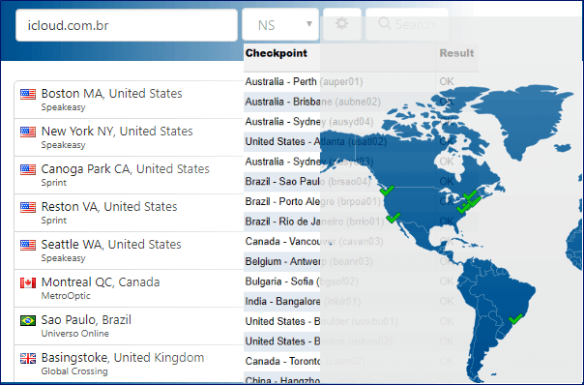Viewport: 584px width, 385px height.
Task: Select the Reston VA Sprint row
Action: point(129,213)
